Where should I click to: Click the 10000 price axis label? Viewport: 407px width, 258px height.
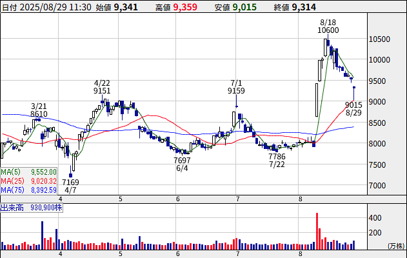tap(379, 60)
